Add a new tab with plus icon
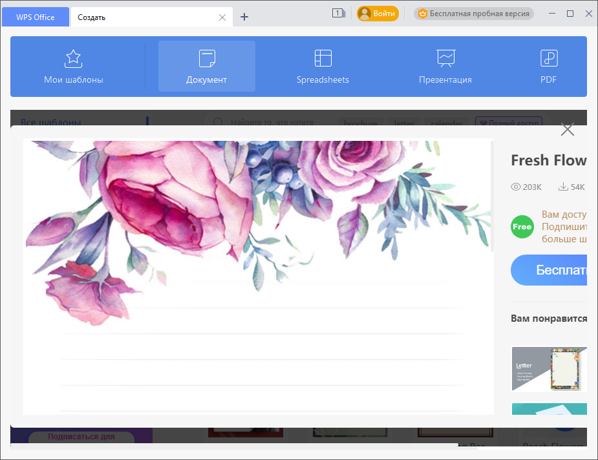Screen dimensions: 598x460 (244, 17)
